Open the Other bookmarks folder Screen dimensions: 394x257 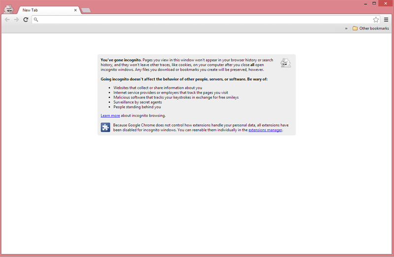point(371,29)
